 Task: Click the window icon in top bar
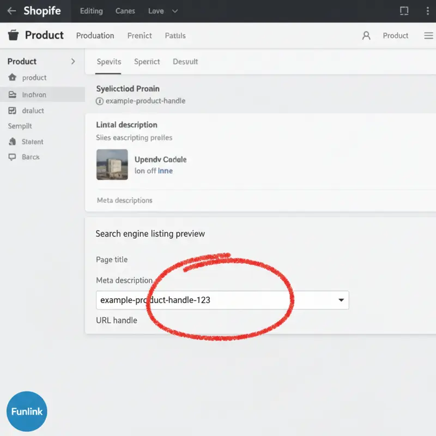point(404,11)
